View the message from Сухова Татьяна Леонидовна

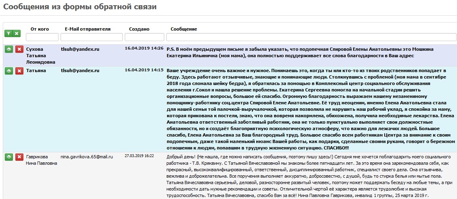[x=8, y=49]
